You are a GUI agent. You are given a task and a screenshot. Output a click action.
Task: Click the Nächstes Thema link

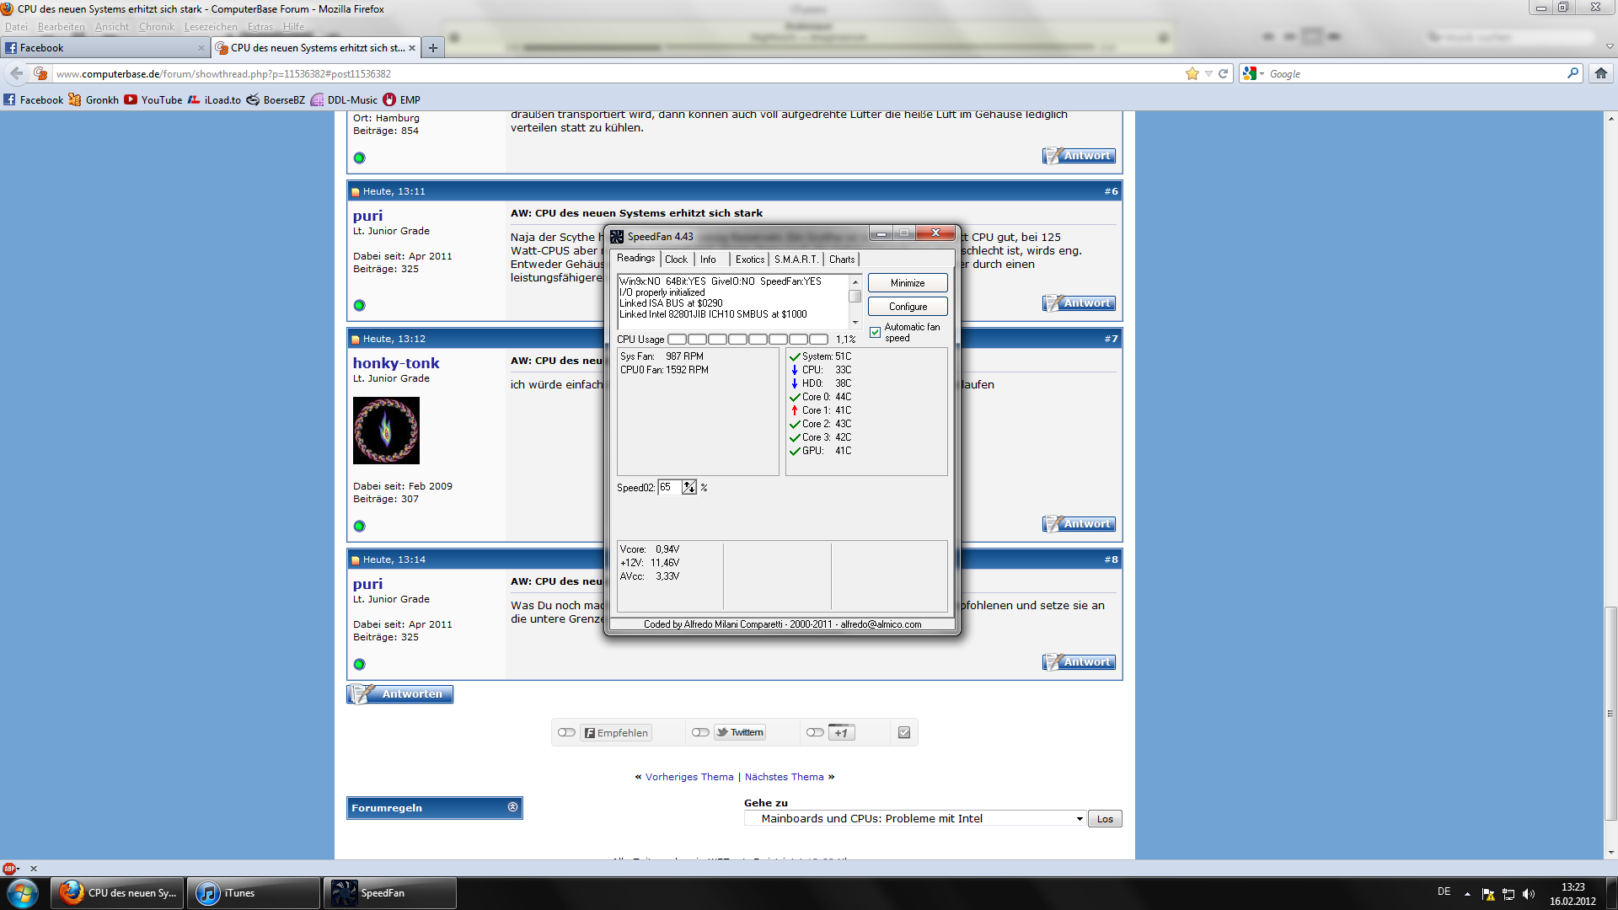tap(784, 777)
